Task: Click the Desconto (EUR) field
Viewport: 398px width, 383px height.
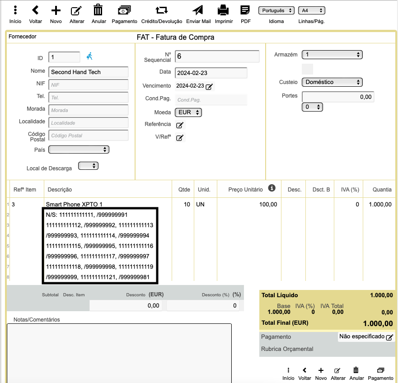Action: click(x=126, y=306)
